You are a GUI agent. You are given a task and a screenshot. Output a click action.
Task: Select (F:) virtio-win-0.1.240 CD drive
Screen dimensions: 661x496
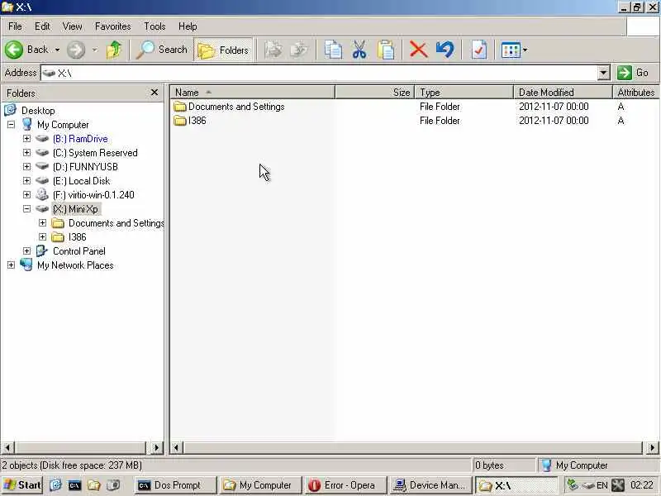point(93,195)
